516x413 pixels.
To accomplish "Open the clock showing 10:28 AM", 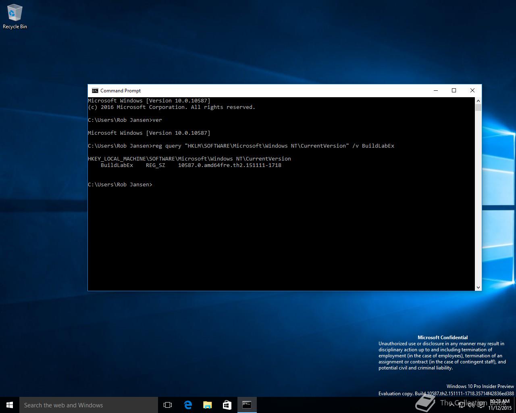I will 500,405.
